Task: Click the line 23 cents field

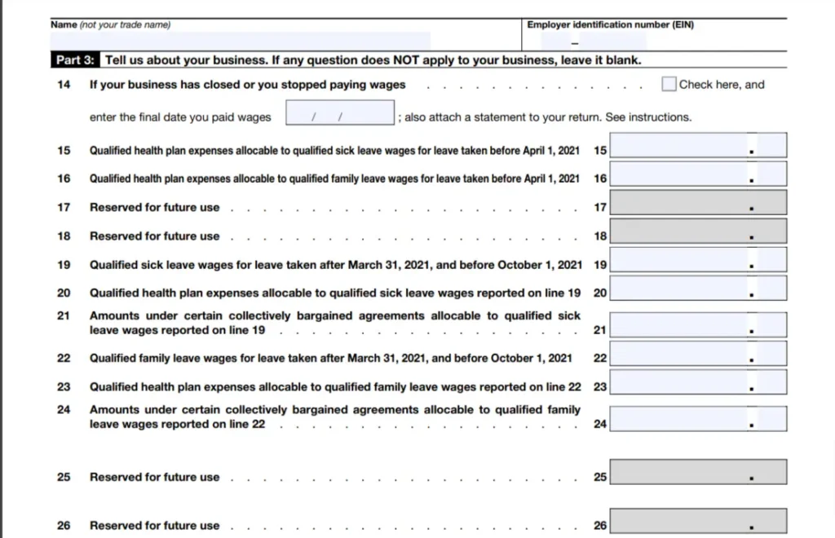Action: tap(771, 382)
